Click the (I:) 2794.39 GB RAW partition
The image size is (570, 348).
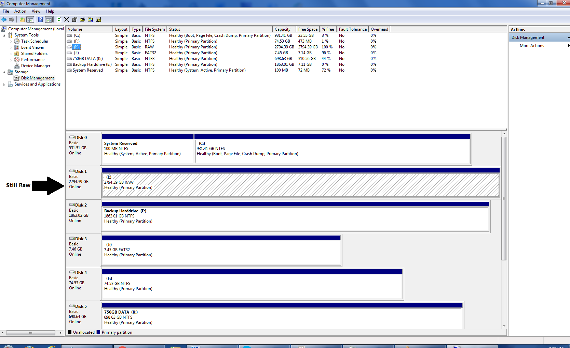pos(301,183)
